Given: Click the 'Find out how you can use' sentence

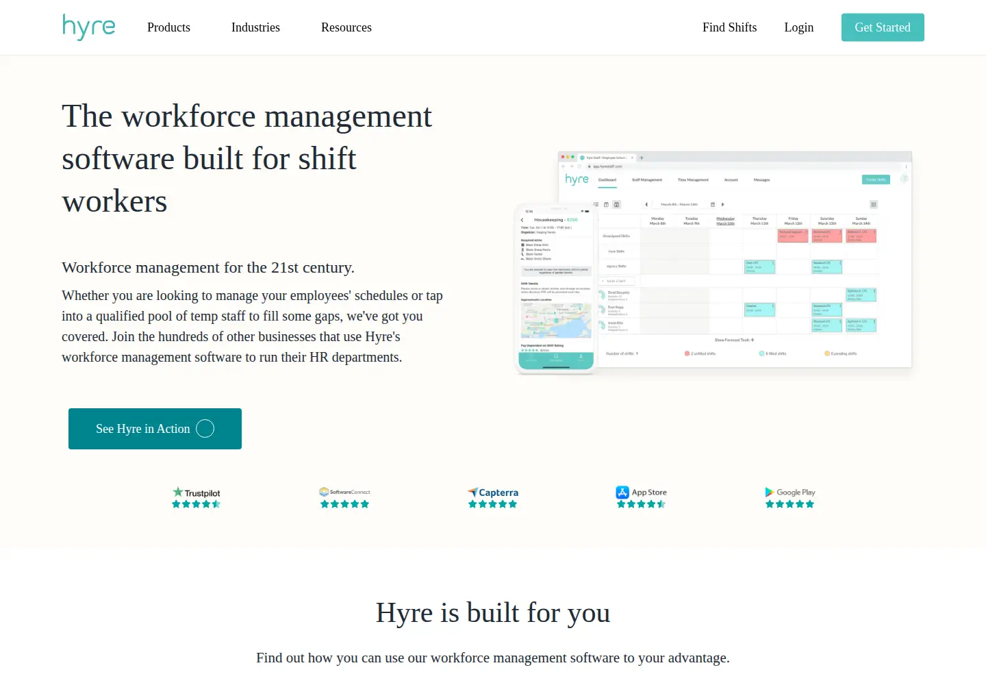Looking at the screenshot, I should [x=493, y=658].
